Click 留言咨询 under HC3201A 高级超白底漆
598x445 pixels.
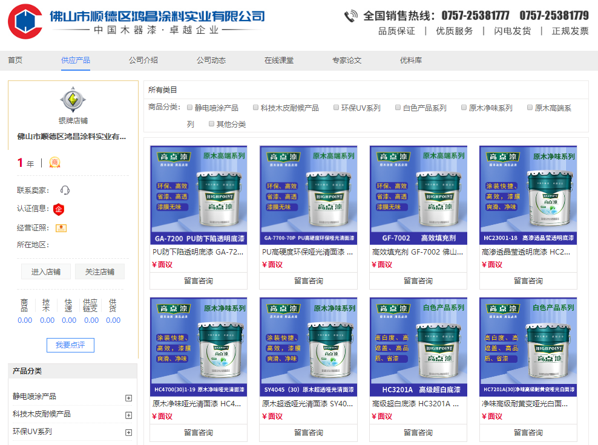[418, 433]
